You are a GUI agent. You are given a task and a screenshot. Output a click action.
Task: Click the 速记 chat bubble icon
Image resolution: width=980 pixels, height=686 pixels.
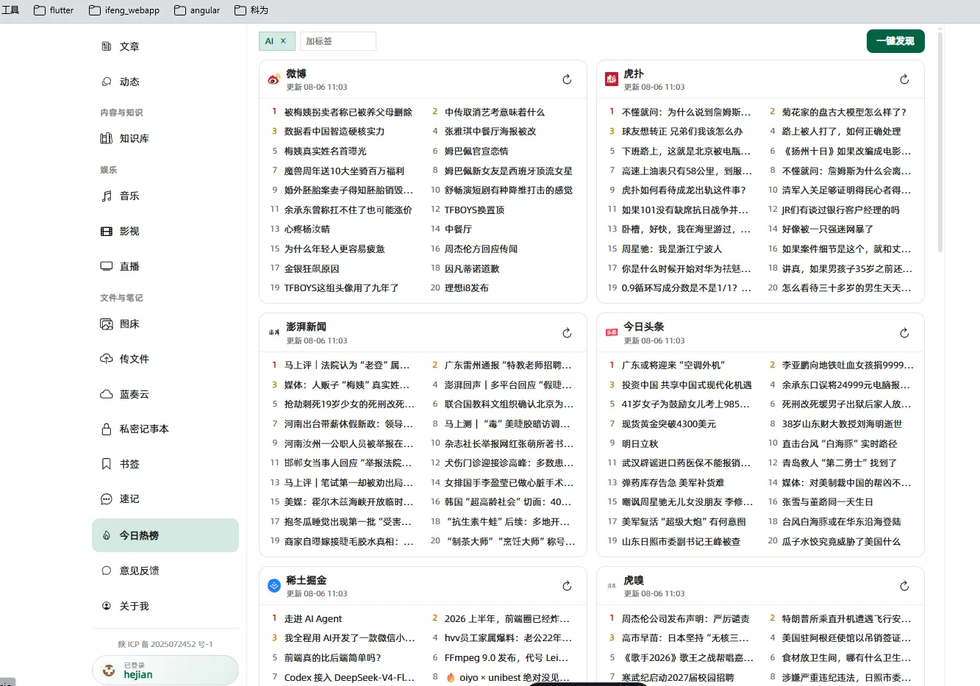tap(107, 499)
